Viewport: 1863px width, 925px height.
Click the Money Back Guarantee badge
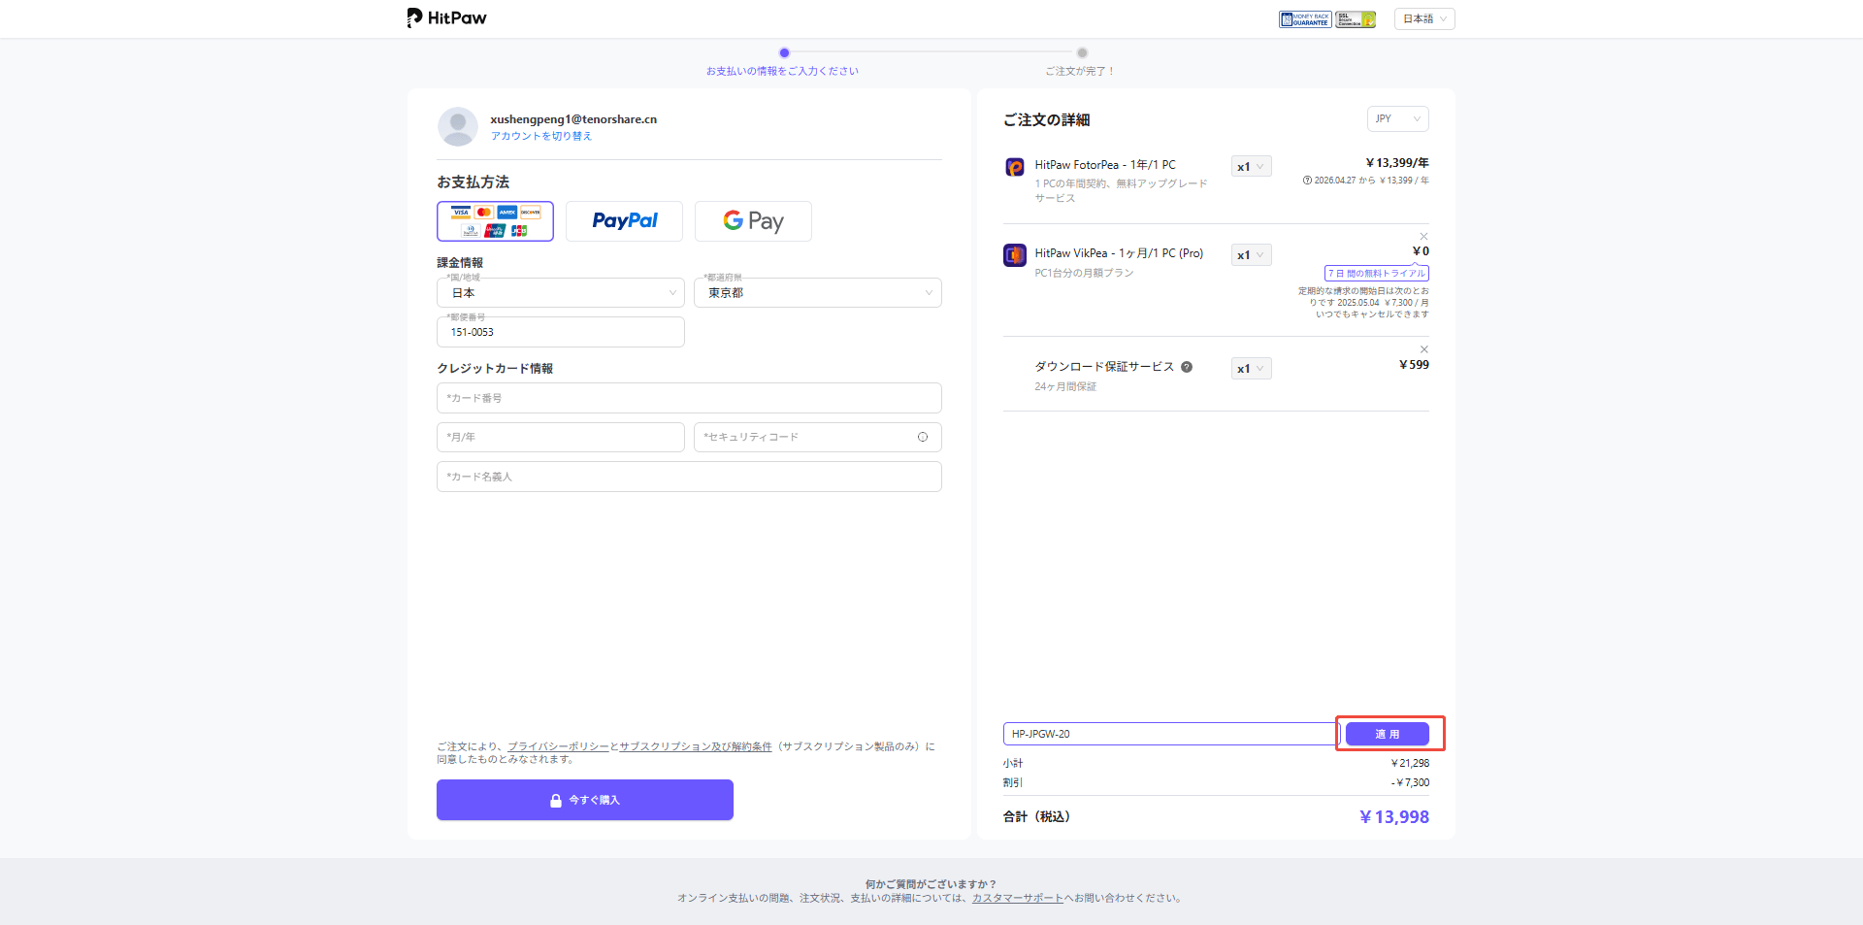1304,19
